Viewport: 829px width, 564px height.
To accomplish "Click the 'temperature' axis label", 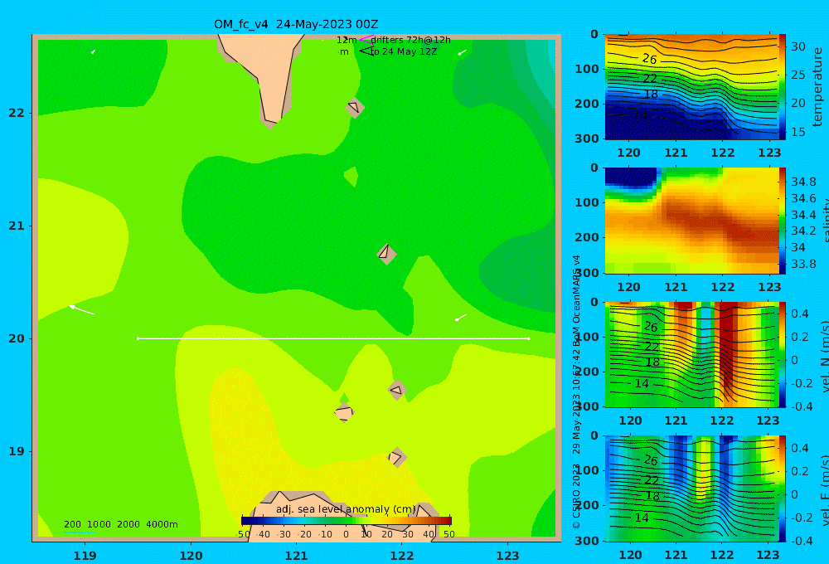I will (x=817, y=87).
